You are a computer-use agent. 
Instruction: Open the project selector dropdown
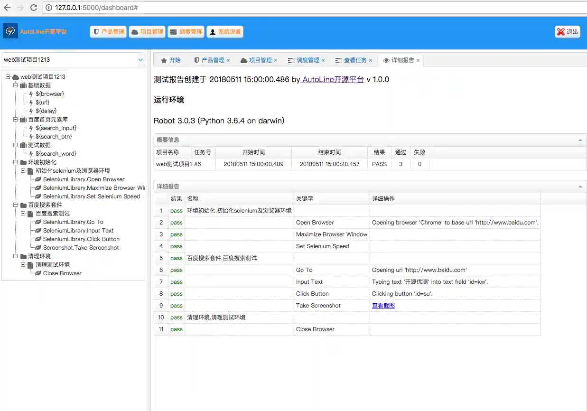(x=140, y=60)
